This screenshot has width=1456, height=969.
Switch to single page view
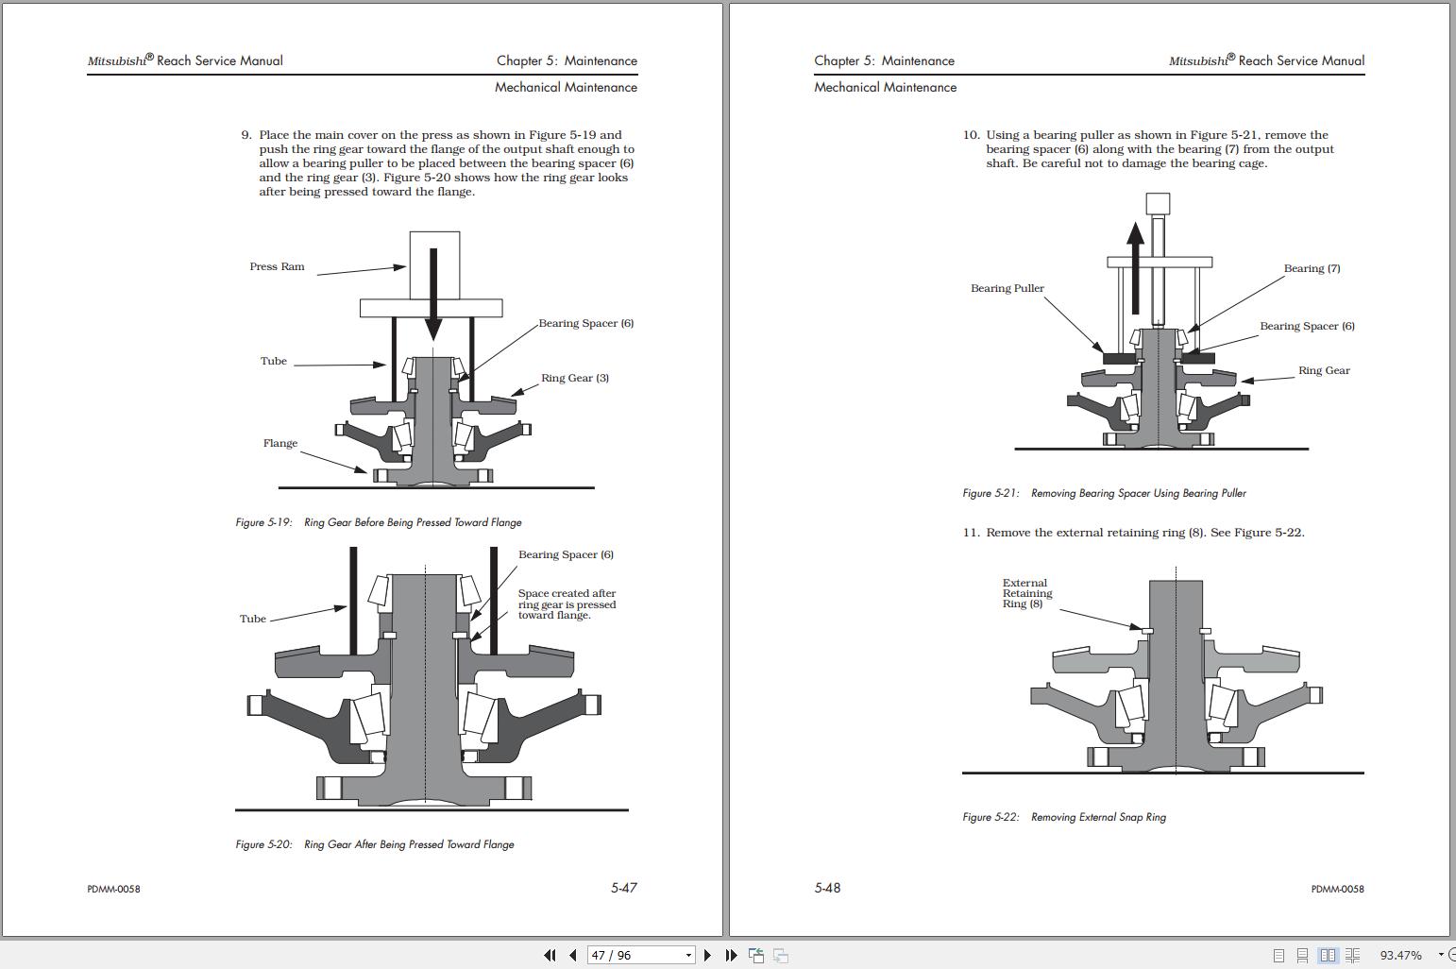click(x=1278, y=955)
